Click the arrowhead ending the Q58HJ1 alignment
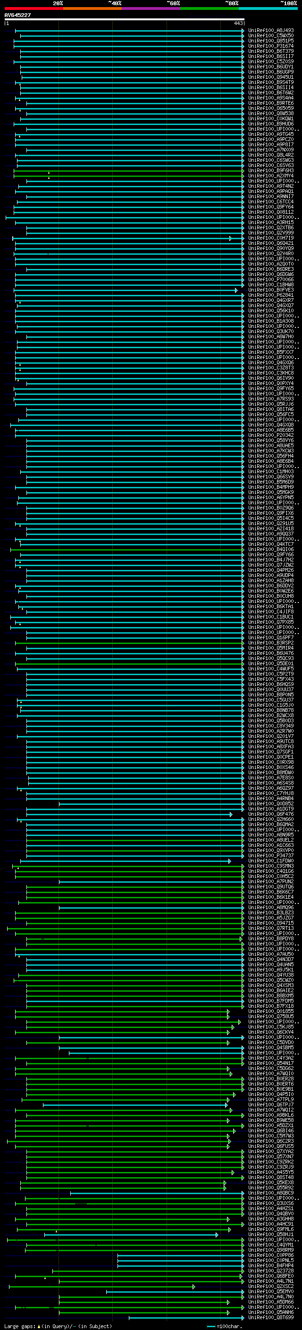This screenshot has width=302, height=1330. [217, 1235]
